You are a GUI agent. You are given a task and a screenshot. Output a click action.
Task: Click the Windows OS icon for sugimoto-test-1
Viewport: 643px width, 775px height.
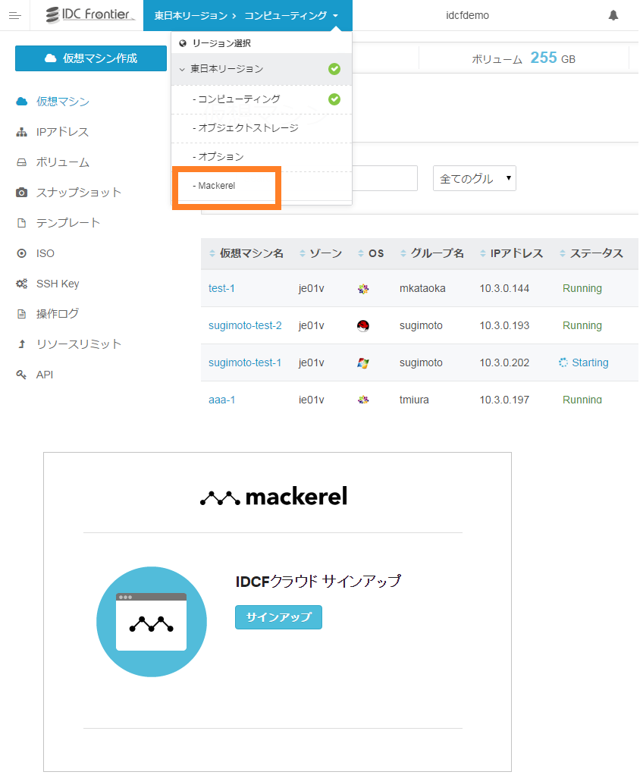(x=362, y=362)
